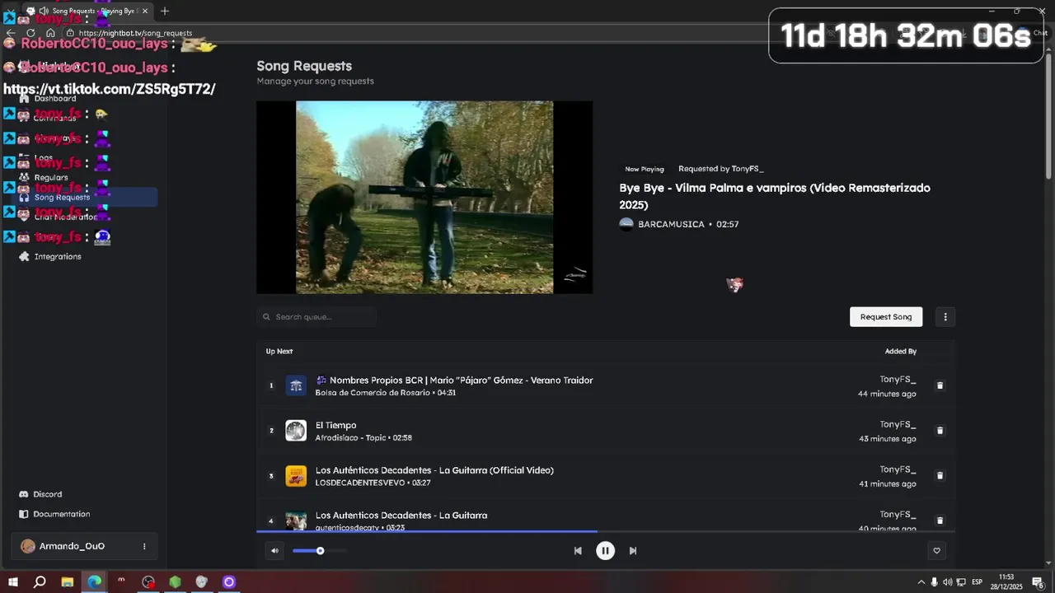Remove autenticosdecatv La Guitarra from queue
Viewport: 1055px width, 593px height.
coord(940,521)
